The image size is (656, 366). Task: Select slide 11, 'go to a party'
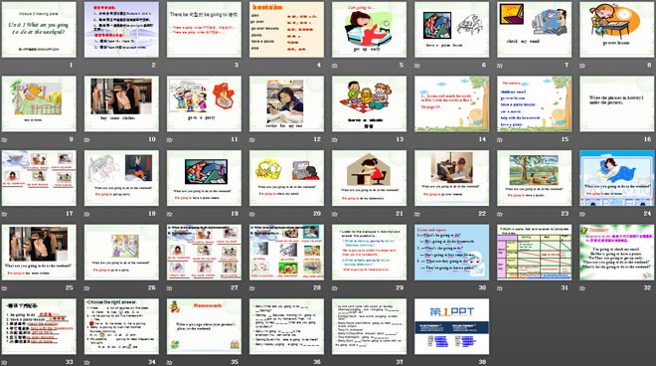click(204, 103)
